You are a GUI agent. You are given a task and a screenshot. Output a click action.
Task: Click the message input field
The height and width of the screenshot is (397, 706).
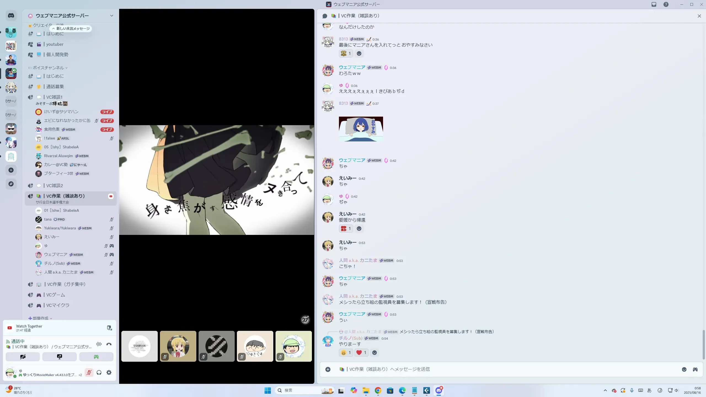(496, 369)
